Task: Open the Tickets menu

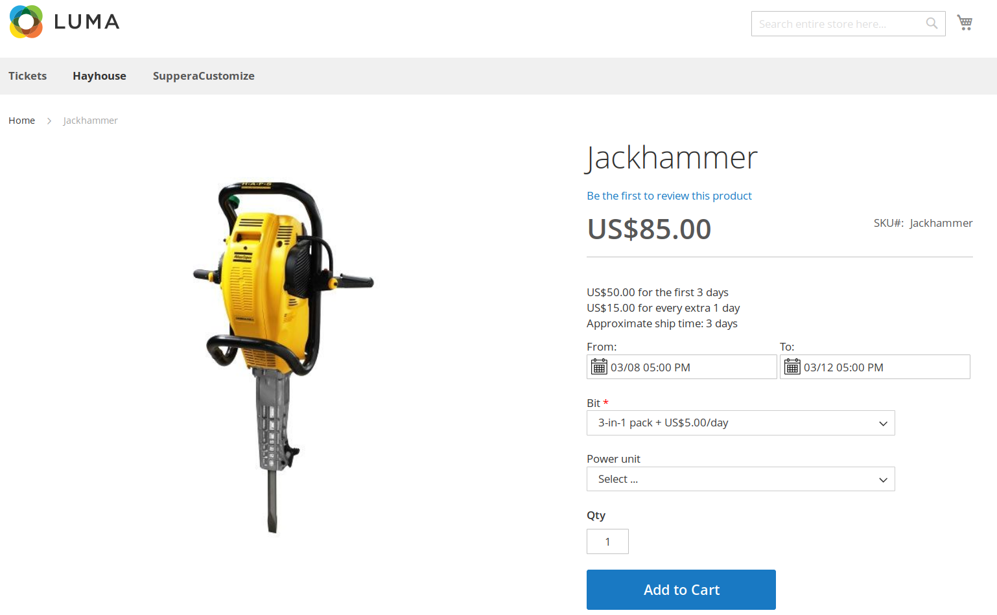Action: tap(28, 76)
